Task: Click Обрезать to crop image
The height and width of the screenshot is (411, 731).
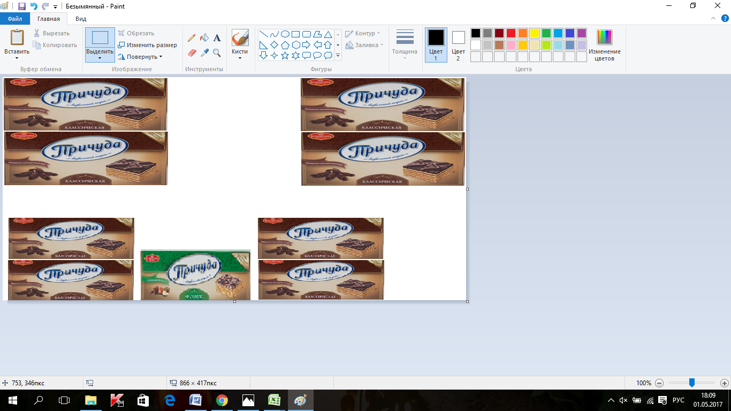Action: [136, 33]
